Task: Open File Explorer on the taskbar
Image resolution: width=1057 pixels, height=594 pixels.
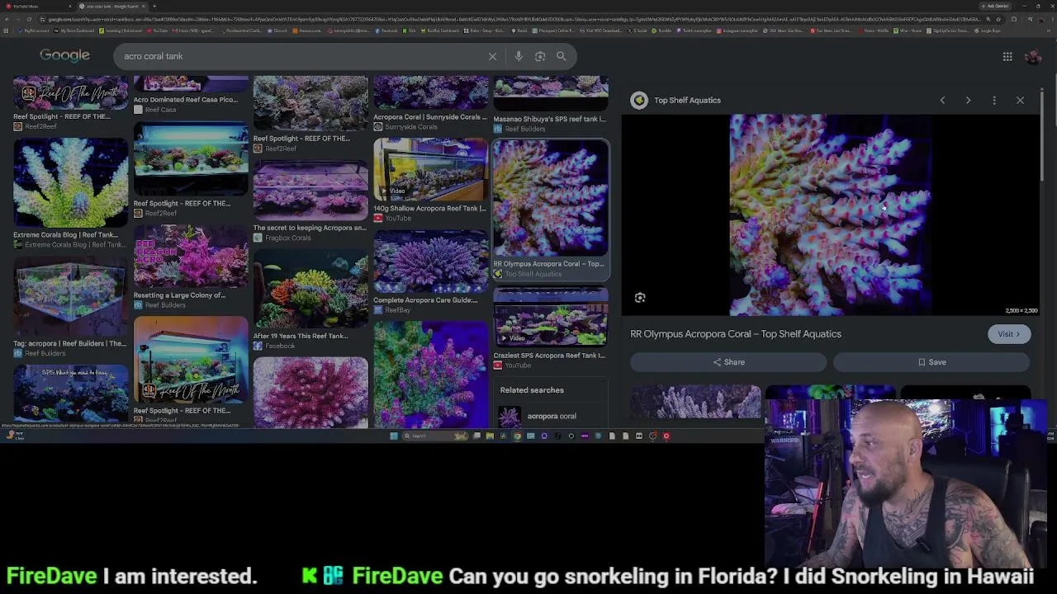Action: tap(490, 436)
